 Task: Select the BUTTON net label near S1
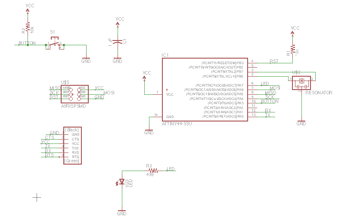pyautogui.click(x=27, y=43)
